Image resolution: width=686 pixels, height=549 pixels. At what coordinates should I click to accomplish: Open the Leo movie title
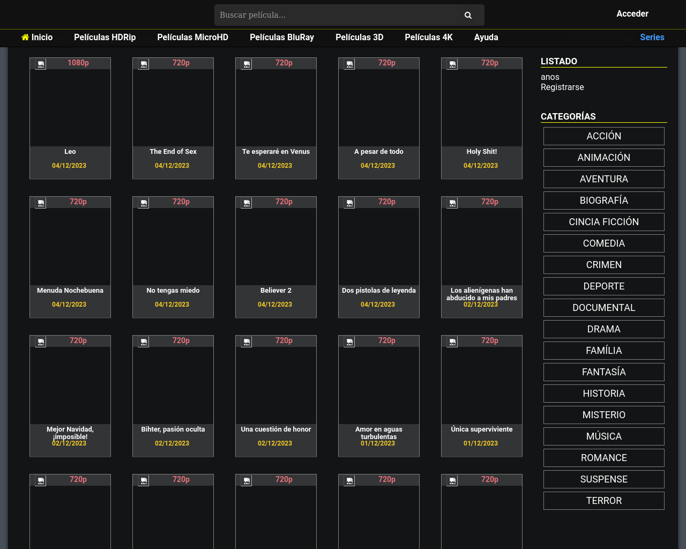click(x=70, y=152)
